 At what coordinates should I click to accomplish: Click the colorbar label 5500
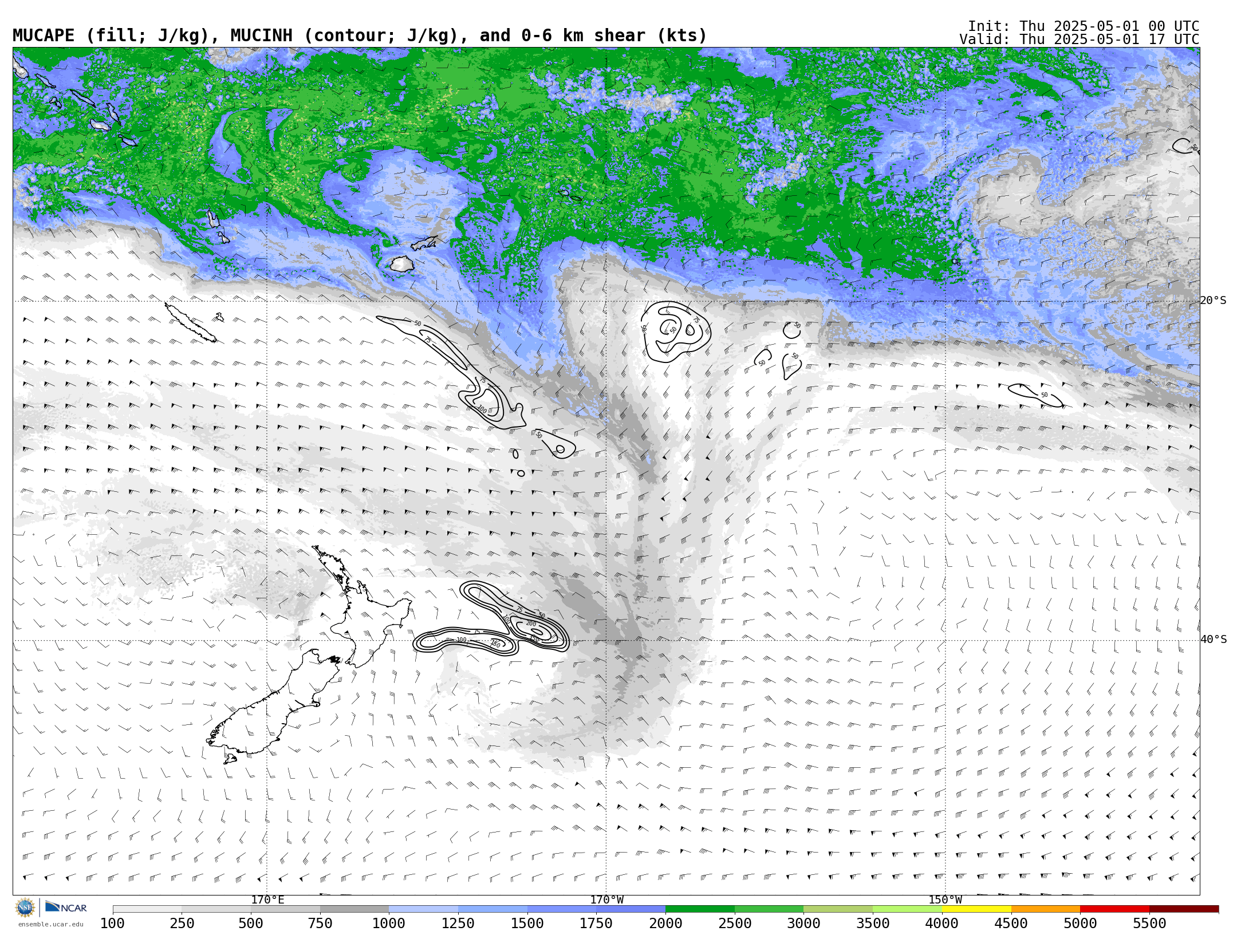(1149, 924)
